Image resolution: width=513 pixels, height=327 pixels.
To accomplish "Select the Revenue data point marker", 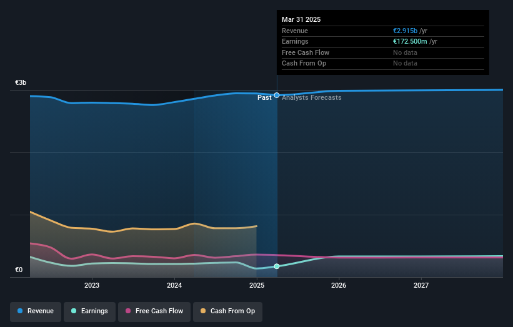I will tap(277, 95).
